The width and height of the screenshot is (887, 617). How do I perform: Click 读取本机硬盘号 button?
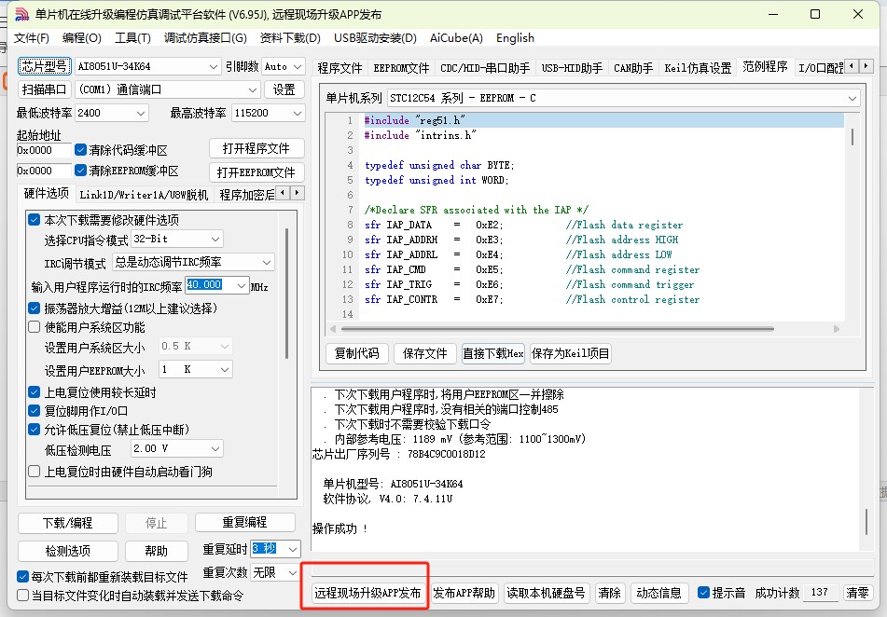point(546,593)
